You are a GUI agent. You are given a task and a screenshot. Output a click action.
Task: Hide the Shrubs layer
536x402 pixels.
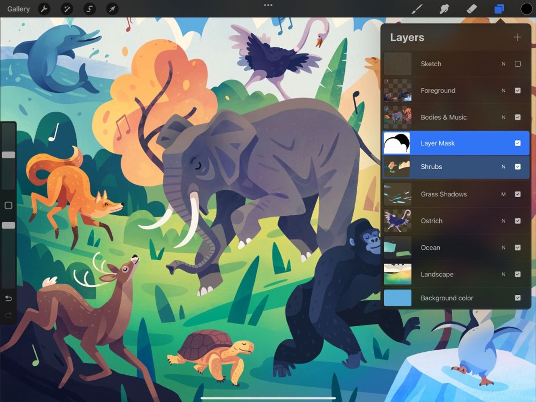coord(518,167)
